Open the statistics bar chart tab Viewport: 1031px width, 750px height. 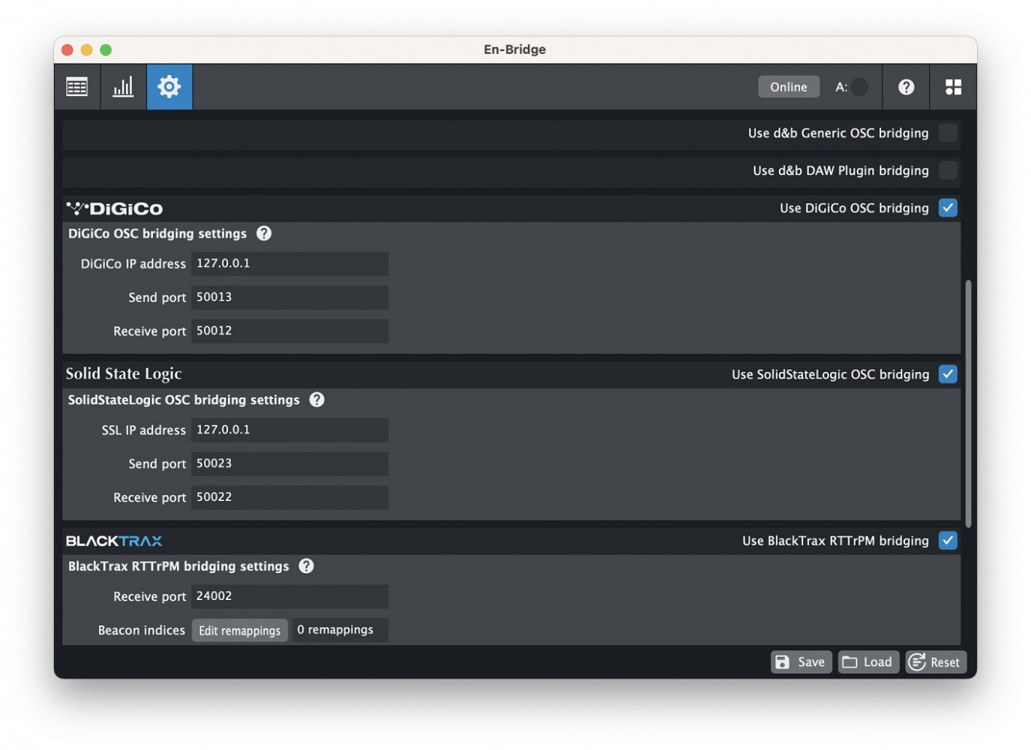pos(123,87)
